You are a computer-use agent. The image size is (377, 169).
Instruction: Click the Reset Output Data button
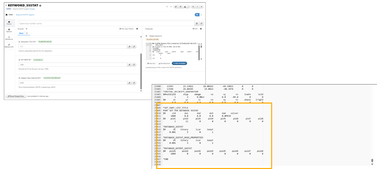click(x=15, y=96)
